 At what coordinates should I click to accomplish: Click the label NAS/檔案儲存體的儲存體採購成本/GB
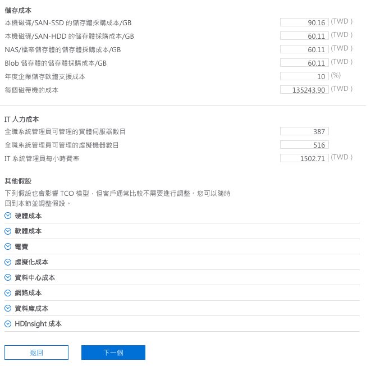pos(63,50)
